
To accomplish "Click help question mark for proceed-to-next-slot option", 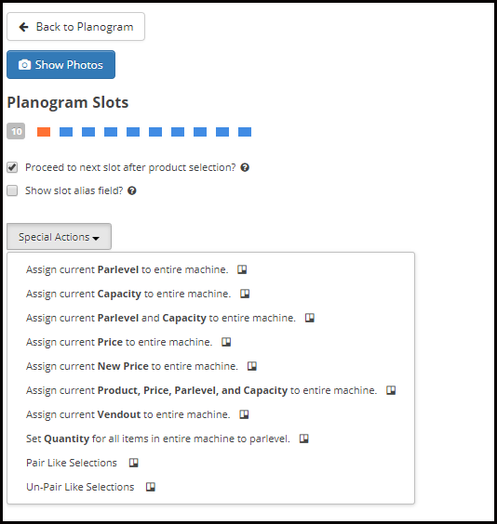I will tap(245, 167).
